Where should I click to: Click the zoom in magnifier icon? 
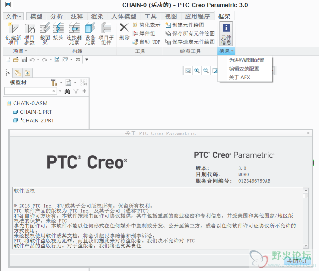coord(197,70)
